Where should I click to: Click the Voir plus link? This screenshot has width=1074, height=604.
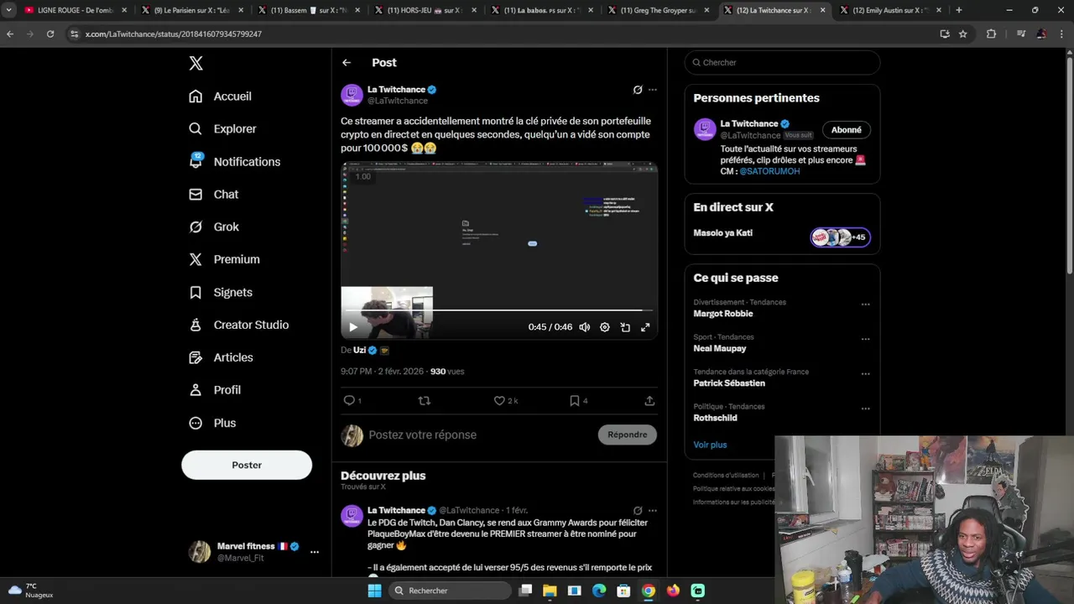(x=710, y=445)
